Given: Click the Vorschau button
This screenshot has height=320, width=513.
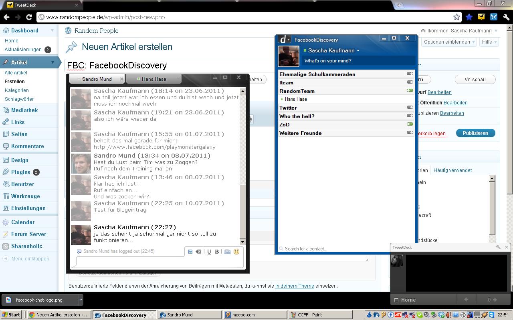Looking at the screenshot, I should [475, 79].
